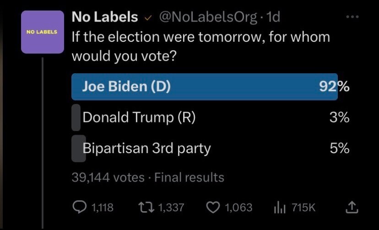This screenshot has width=379, height=230.
Task: Click the 1,337 retweets count
Action: (171, 208)
